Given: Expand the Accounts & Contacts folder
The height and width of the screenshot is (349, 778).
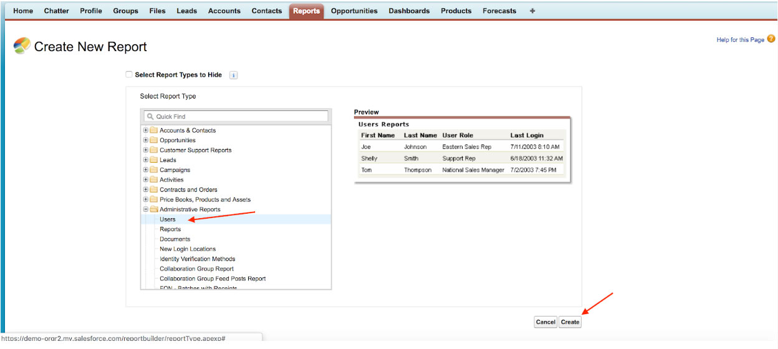Looking at the screenshot, I should (146, 130).
